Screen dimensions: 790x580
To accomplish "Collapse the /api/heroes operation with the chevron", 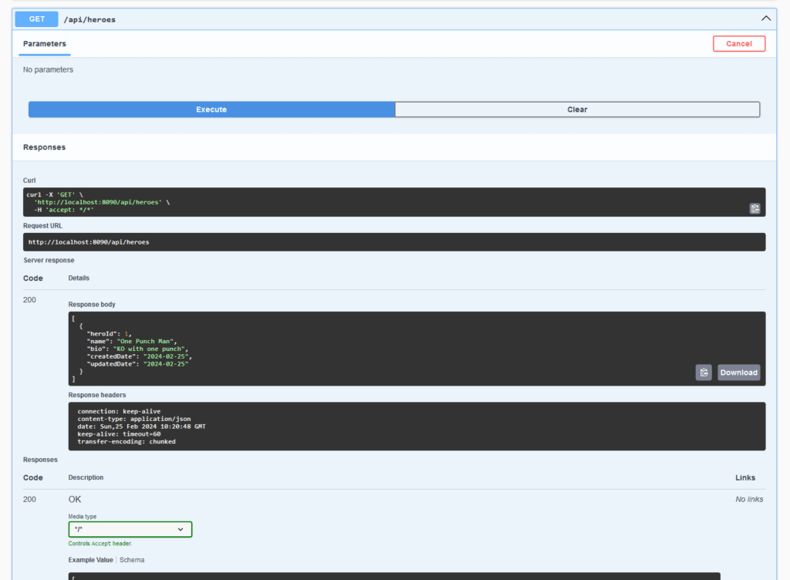I will 765,18.
